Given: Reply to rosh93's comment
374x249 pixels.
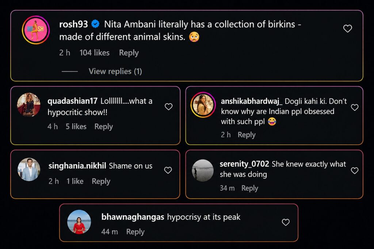Looking at the screenshot, I should [129, 53].
